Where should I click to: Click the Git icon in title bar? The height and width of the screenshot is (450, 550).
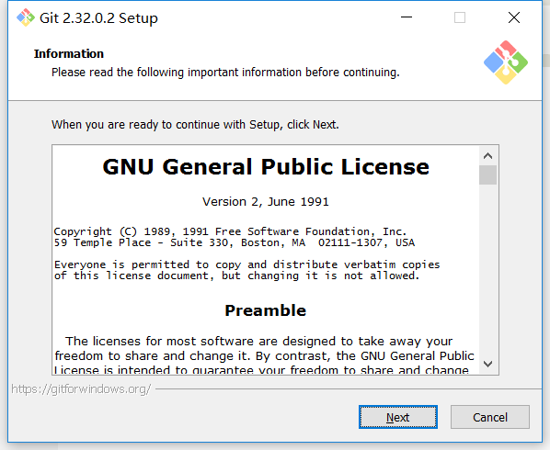[26, 17]
